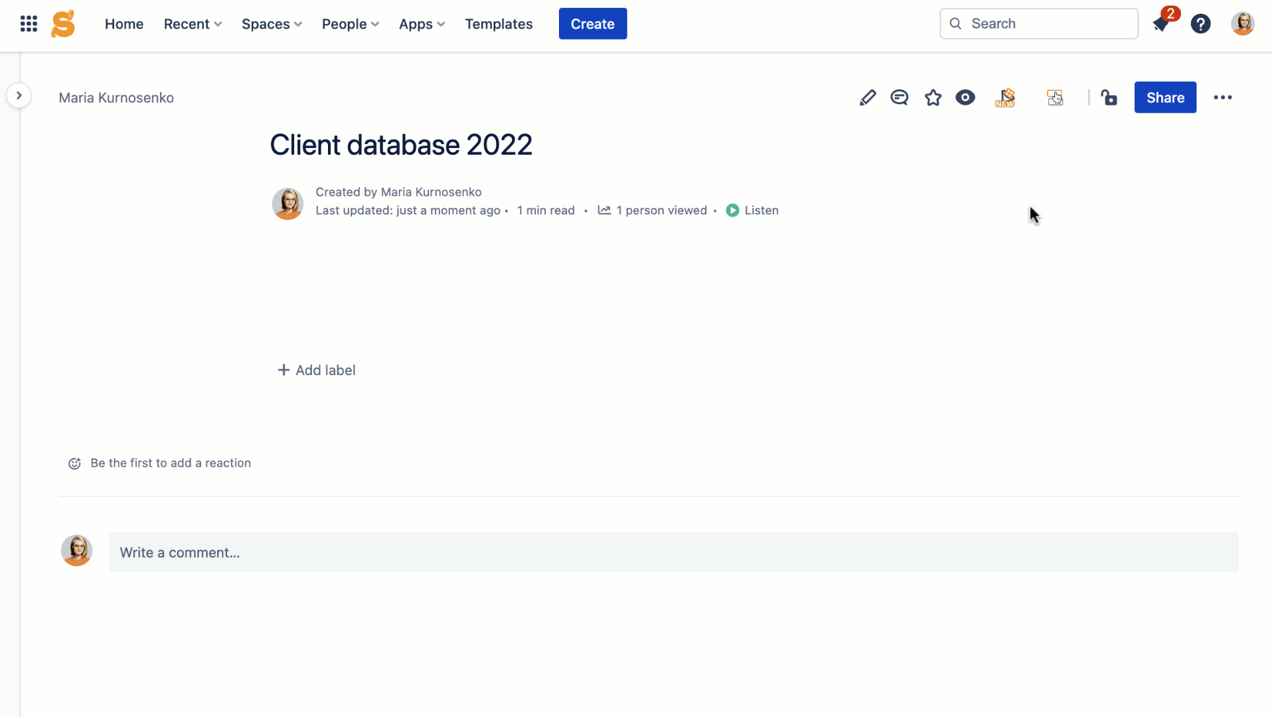Screen dimensions: 1272x717
Task: Click Write a comment box
Action: (x=674, y=552)
